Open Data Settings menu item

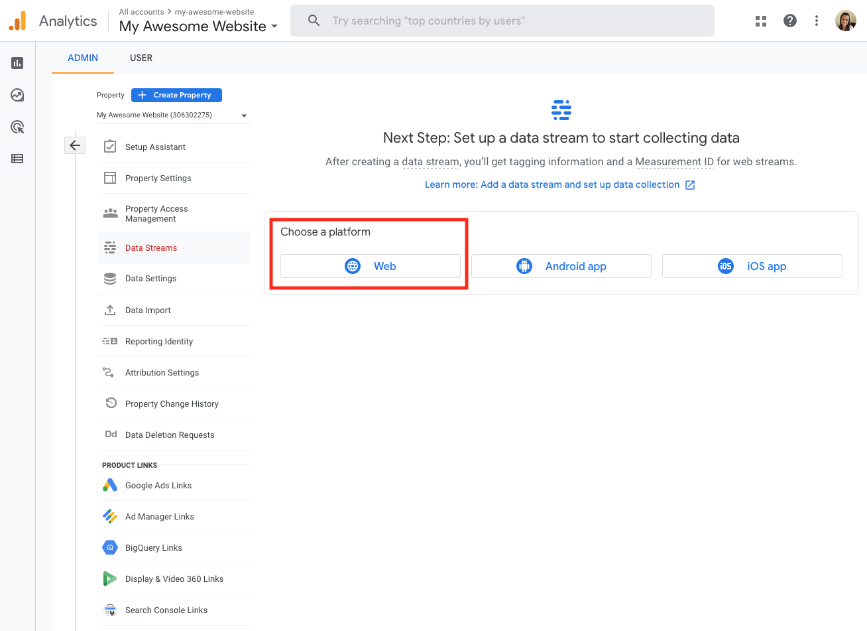174,279
